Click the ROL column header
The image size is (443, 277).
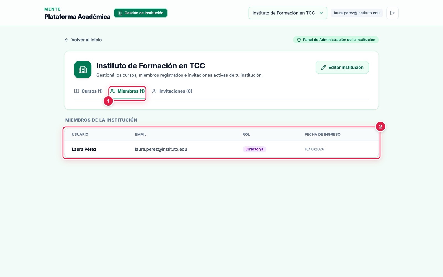click(x=246, y=135)
